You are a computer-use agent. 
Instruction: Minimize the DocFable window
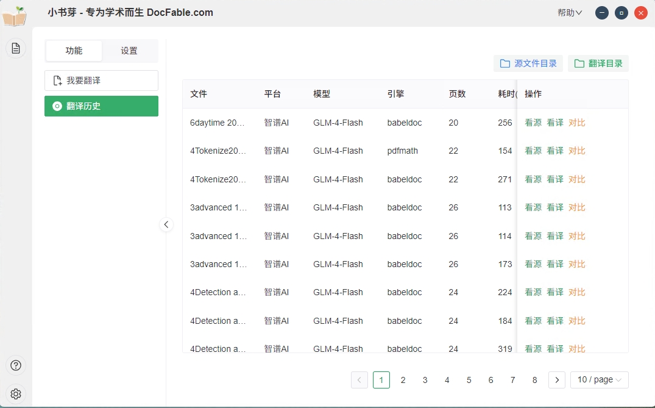point(602,13)
